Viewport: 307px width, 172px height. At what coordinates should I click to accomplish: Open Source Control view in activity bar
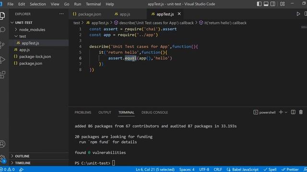[2, 45]
